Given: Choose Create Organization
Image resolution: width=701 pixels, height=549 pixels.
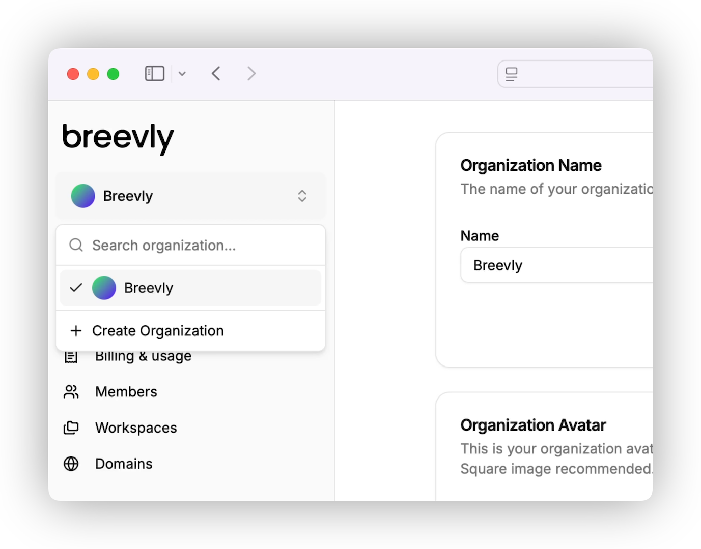Looking at the screenshot, I should point(158,331).
